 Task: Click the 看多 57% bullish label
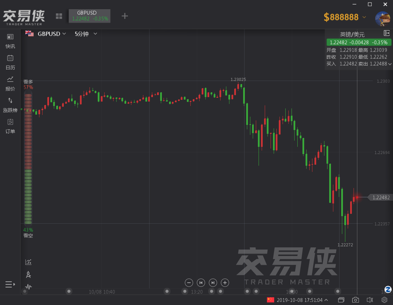tap(28, 84)
